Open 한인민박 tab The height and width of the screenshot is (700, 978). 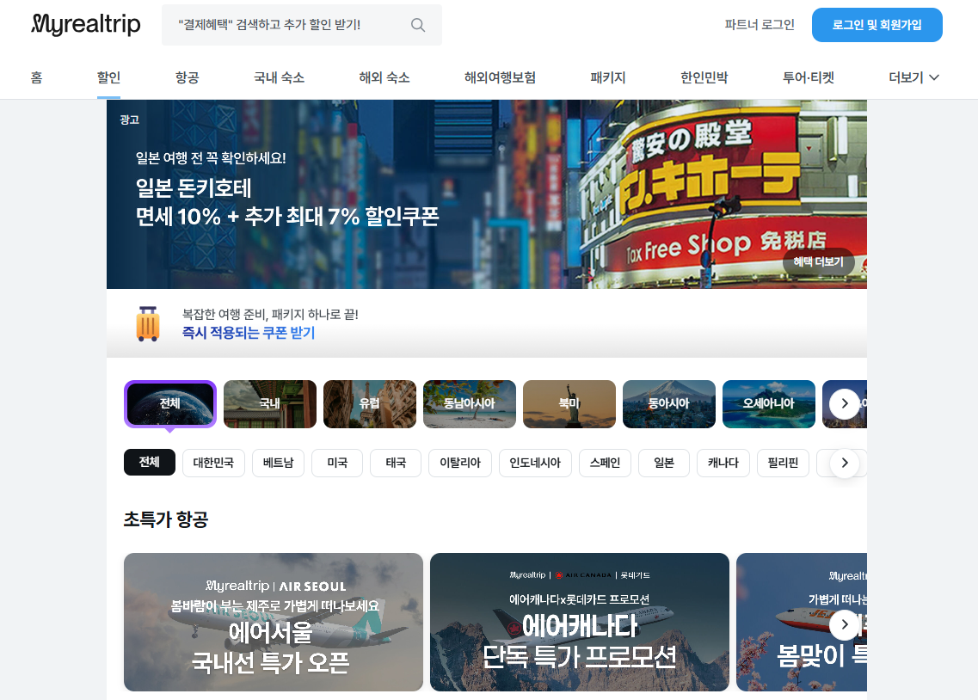click(x=704, y=77)
